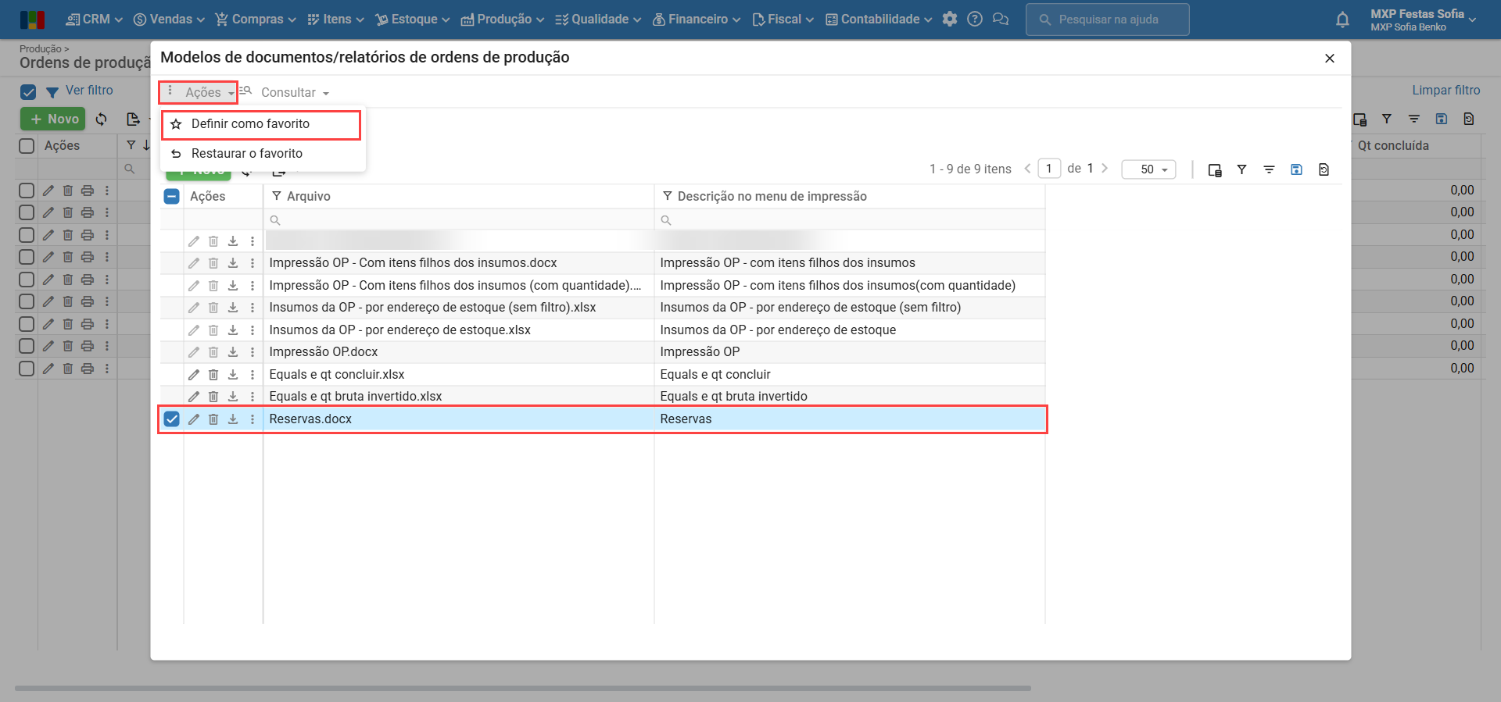The height and width of the screenshot is (702, 1501).
Task: Open the page size 50 dropdown
Action: point(1148,169)
